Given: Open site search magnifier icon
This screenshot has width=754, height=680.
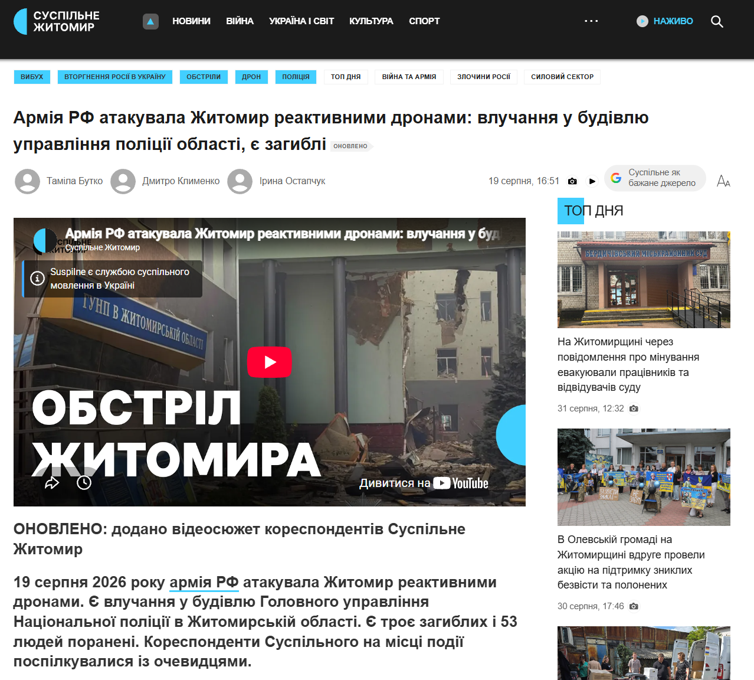Looking at the screenshot, I should 717,21.
